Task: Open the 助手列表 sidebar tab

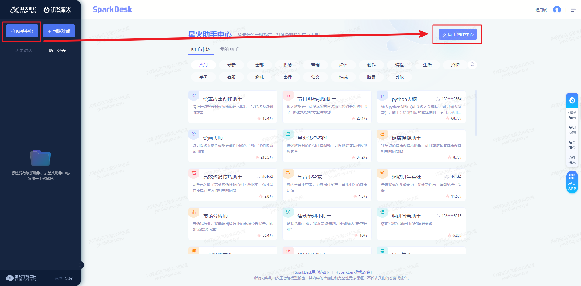Action: point(57,51)
